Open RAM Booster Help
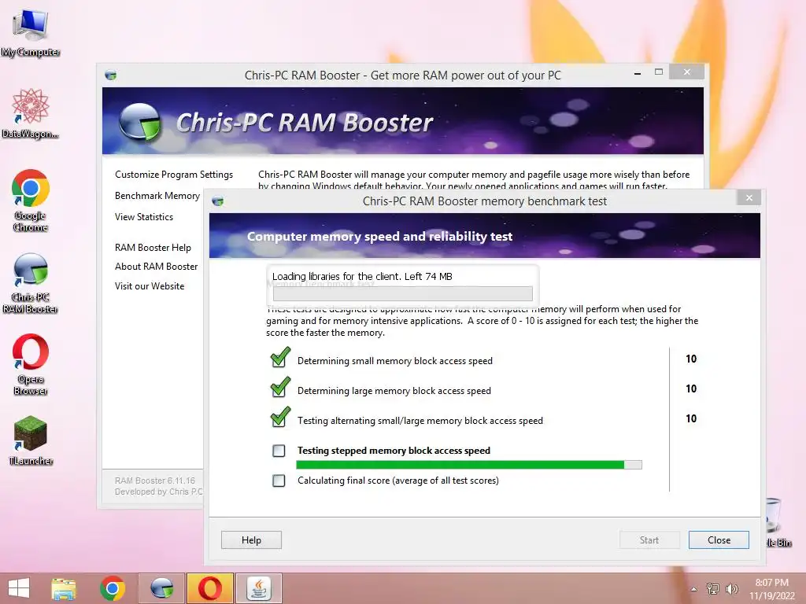The image size is (806, 604). [153, 248]
